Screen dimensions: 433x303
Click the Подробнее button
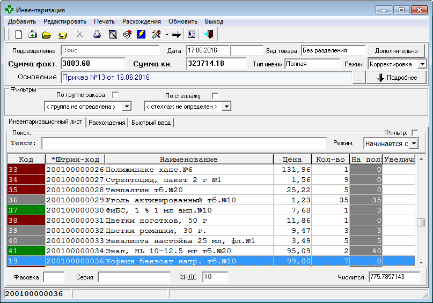(x=397, y=78)
